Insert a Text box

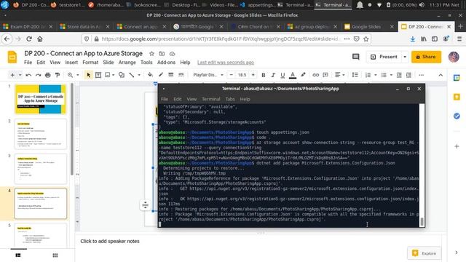tap(98, 75)
